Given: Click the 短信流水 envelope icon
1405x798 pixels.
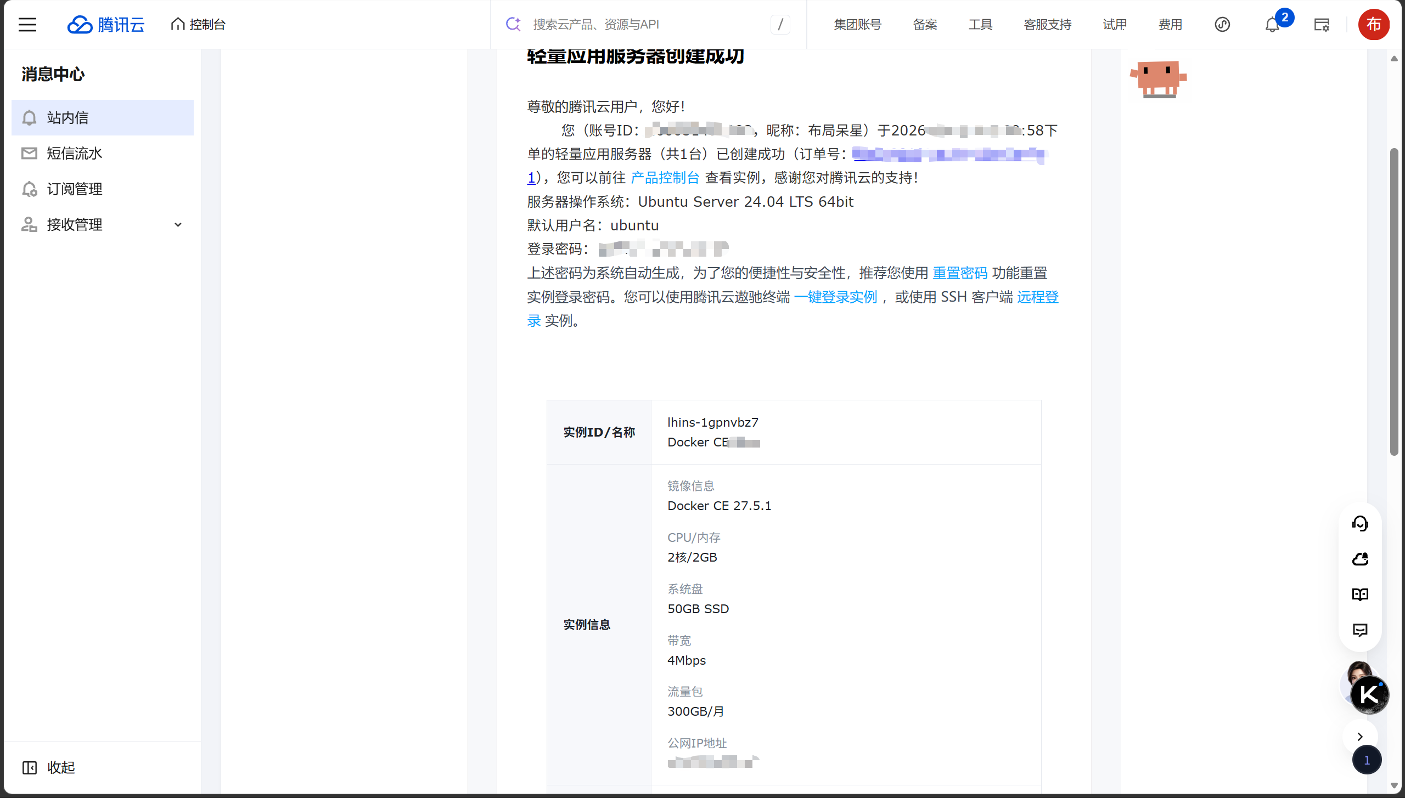Looking at the screenshot, I should pos(29,153).
